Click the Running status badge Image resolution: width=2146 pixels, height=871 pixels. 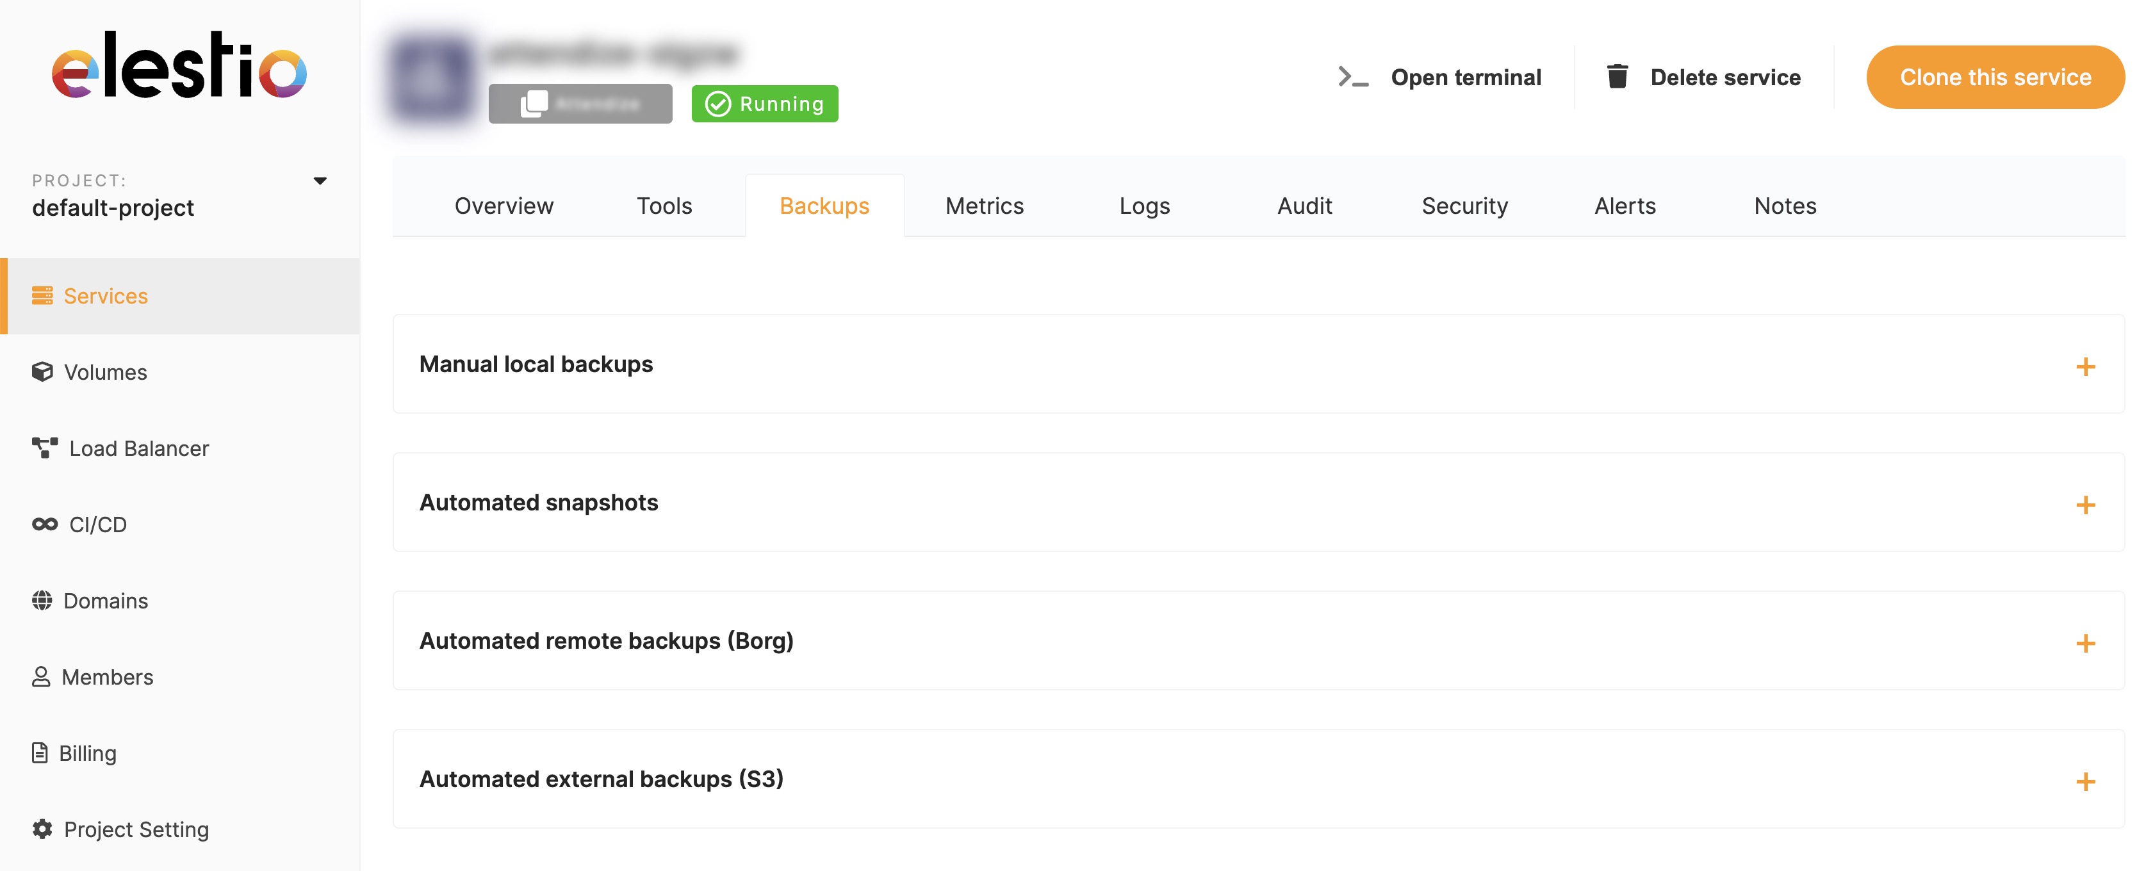[764, 103]
